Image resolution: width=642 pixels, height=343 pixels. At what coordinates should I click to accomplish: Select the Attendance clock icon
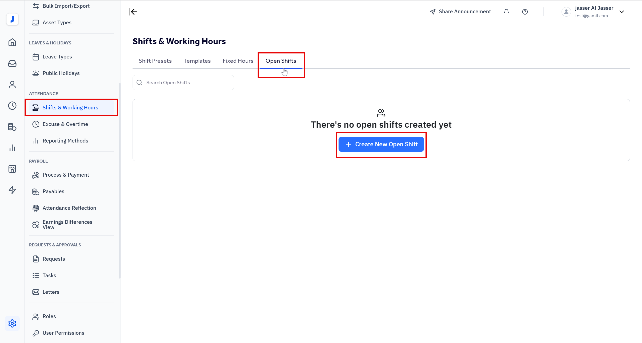12,106
